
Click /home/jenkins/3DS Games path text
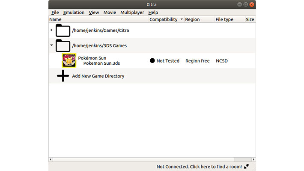(x=99, y=45)
